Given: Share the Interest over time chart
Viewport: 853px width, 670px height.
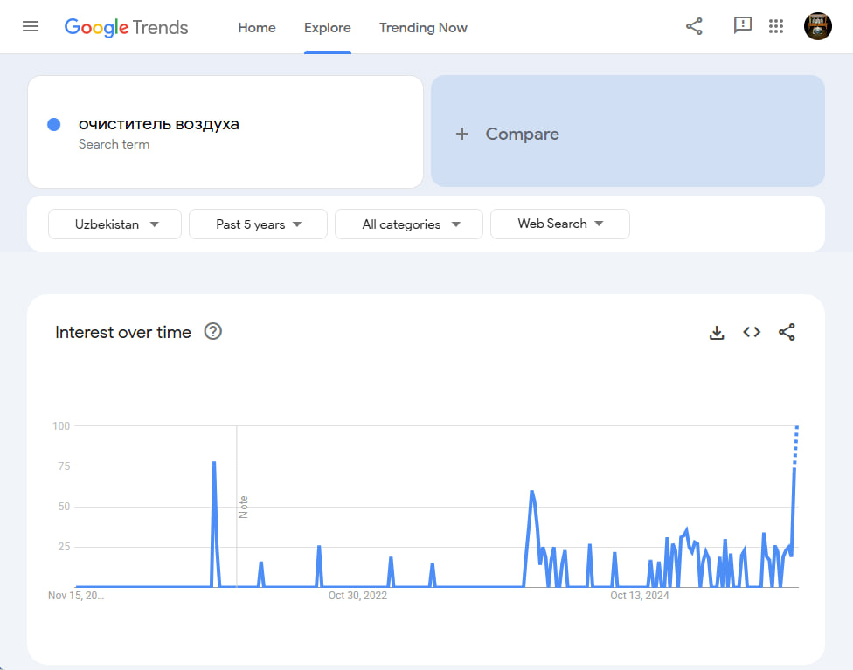Looking at the screenshot, I should coord(787,332).
